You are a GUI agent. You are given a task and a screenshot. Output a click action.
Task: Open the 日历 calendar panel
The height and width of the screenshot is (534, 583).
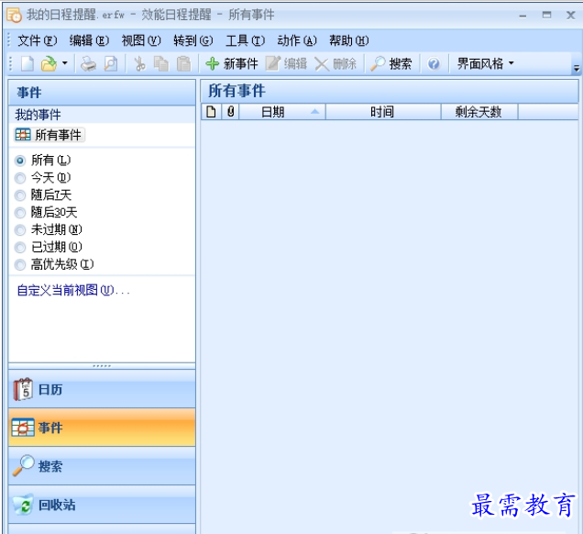pyautogui.click(x=101, y=389)
